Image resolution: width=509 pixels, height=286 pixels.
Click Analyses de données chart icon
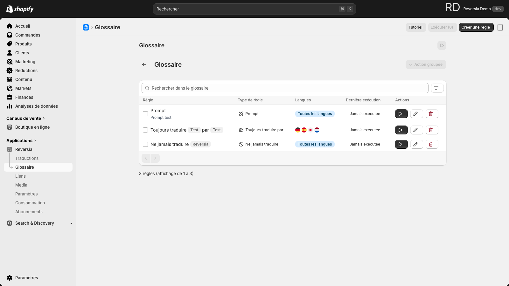(x=10, y=106)
